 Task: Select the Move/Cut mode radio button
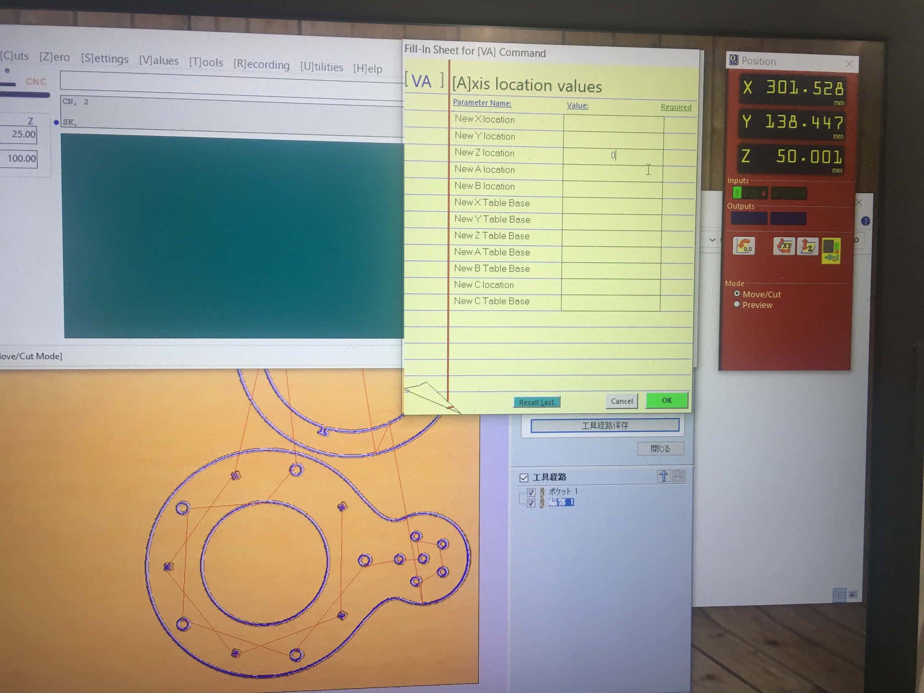(x=737, y=293)
